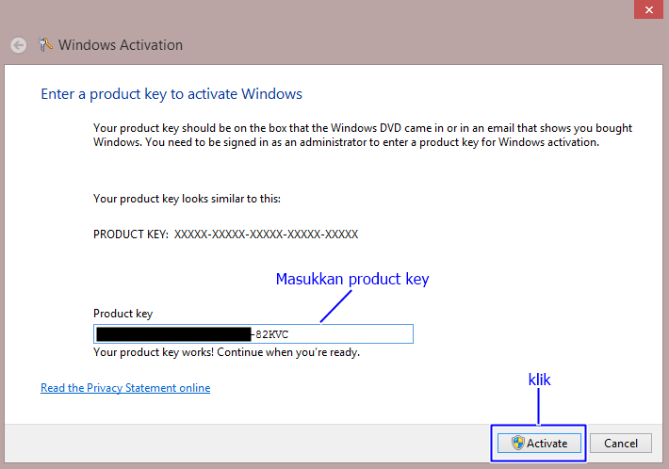Click the heading "Enter a product key to activate Windows"
This screenshot has width=669, height=469.
coord(171,94)
